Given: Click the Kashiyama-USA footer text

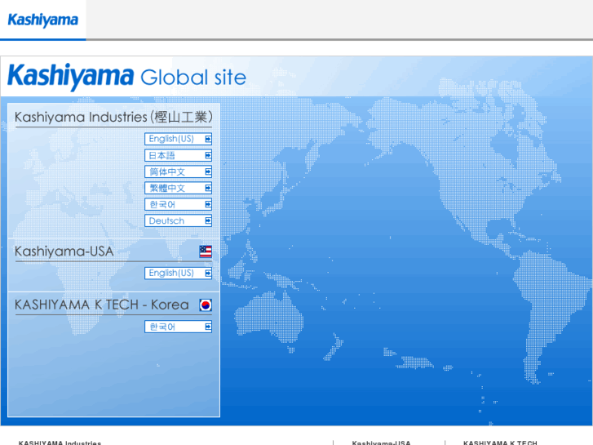Looking at the screenshot, I should 381,443.
